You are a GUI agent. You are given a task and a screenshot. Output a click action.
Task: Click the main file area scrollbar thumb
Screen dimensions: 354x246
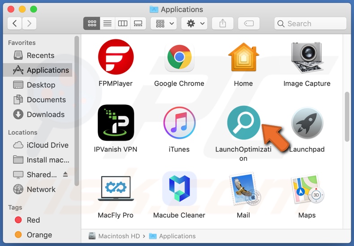click(x=347, y=117)
